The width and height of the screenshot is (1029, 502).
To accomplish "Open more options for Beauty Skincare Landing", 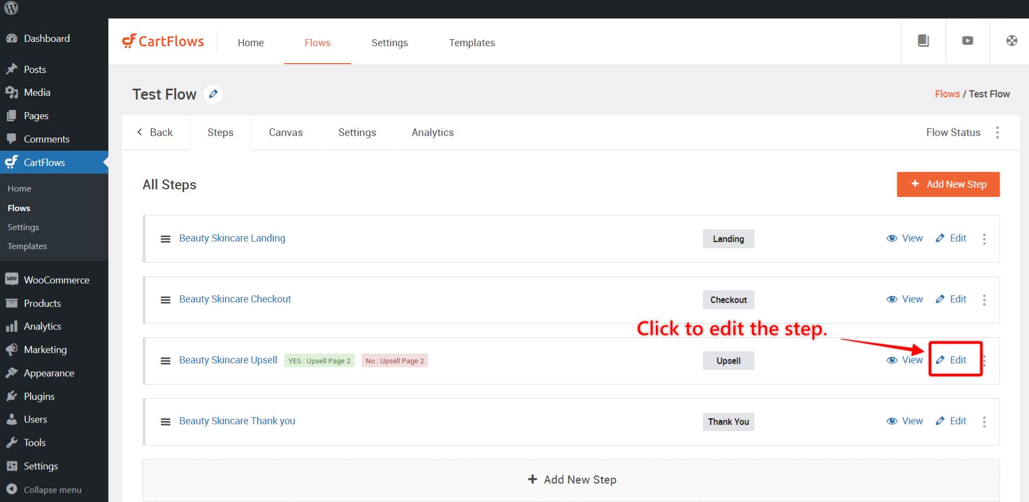I will [x=984, y=239].
